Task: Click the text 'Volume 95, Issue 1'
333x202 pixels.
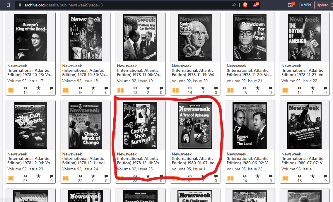Action: pos(189,169)
